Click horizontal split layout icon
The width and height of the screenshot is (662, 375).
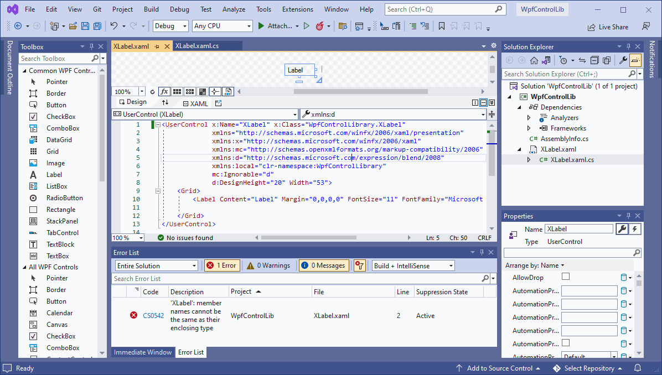tap(483, 102)
